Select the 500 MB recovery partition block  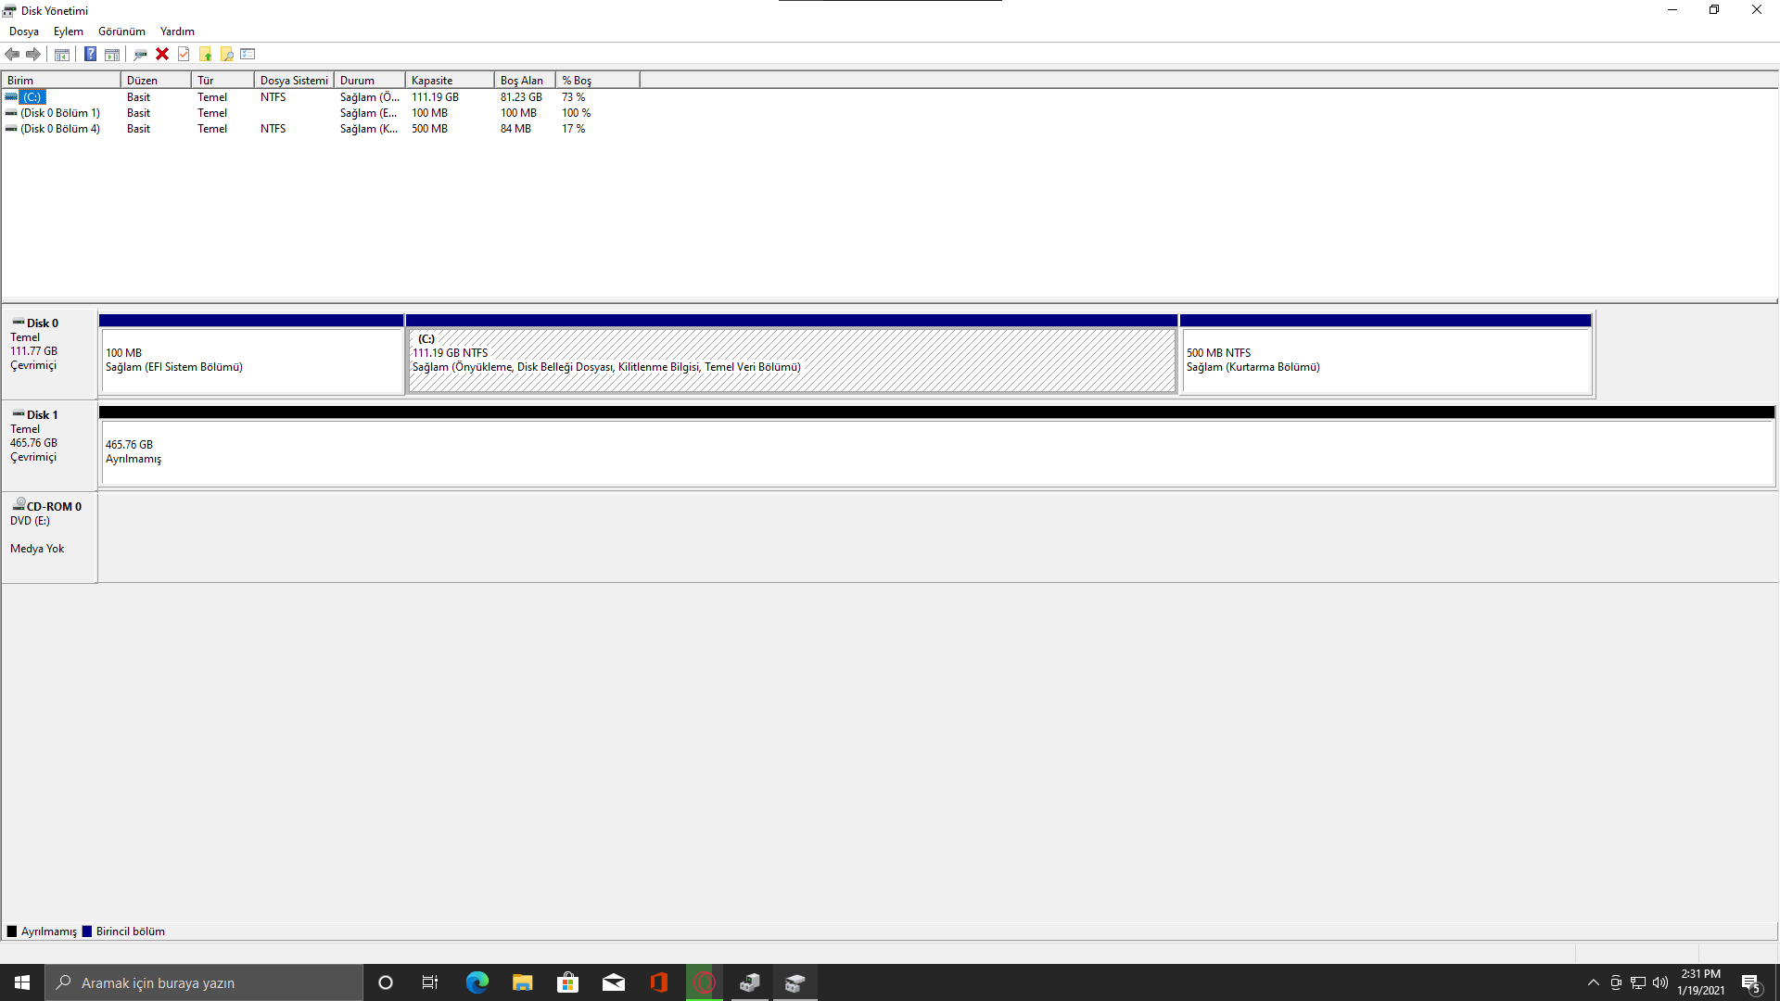click(1385, 361)
